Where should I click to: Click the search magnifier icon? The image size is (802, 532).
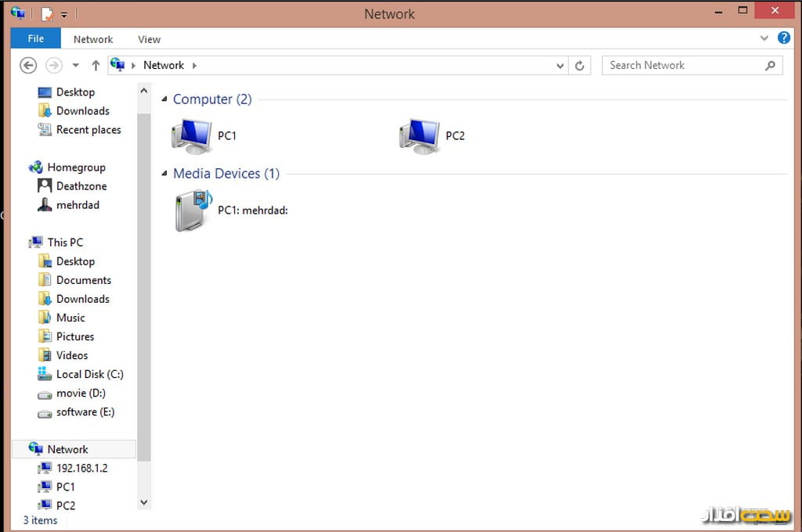pyautogui.click(x=770, y=66)
